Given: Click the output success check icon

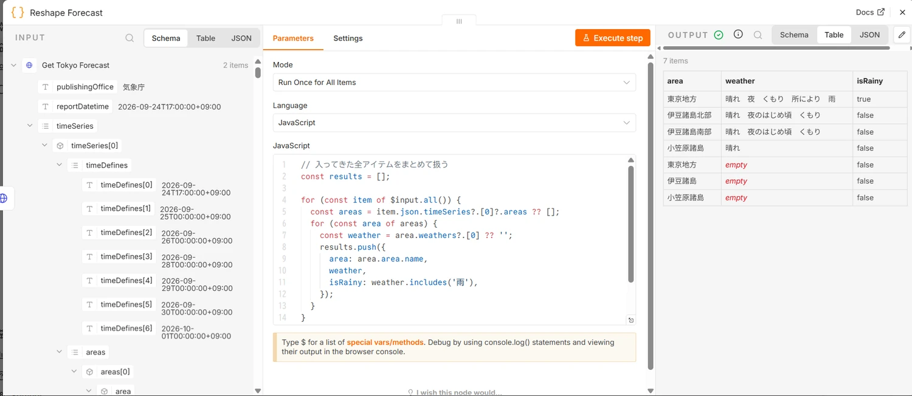Looking at the screenshot, I should pos(719,35).
